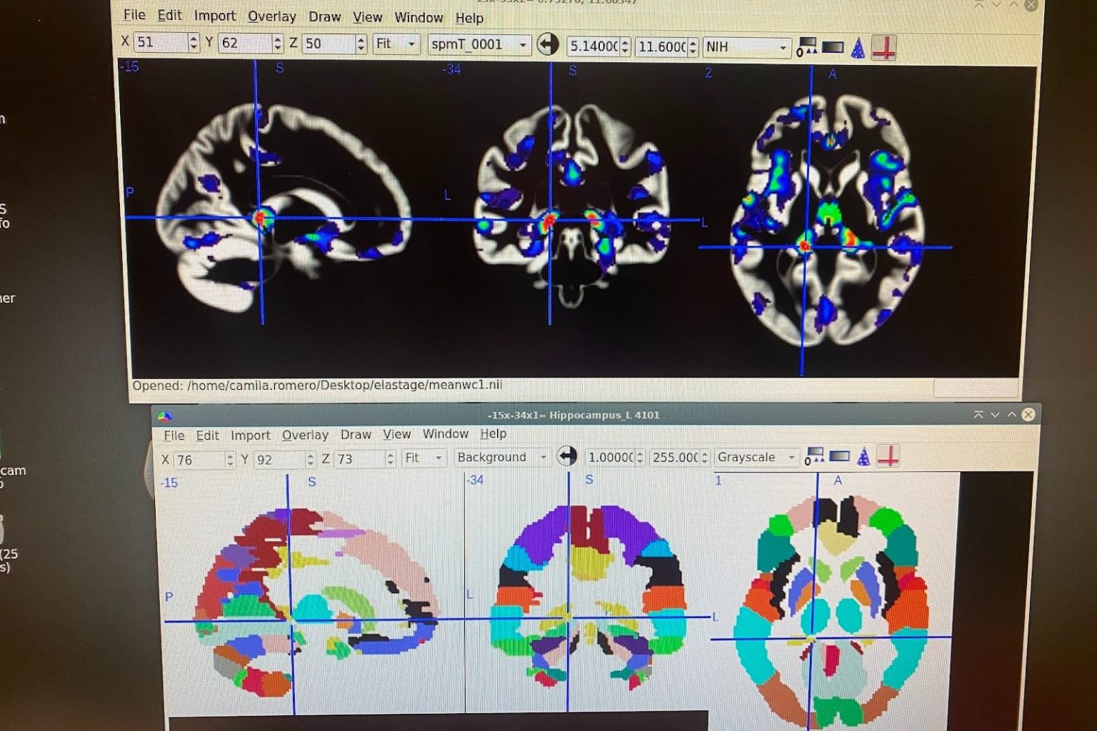Expand the Grayscale color table dropdown

(756, 457)
